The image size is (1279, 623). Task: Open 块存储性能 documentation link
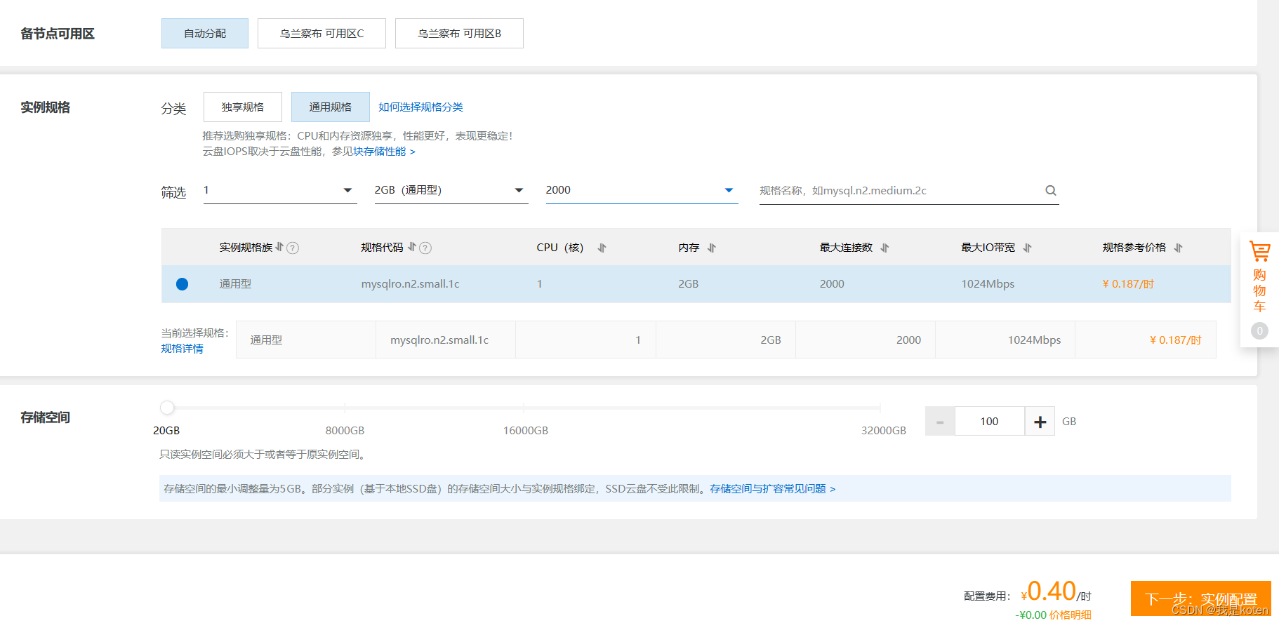point(384,152)
